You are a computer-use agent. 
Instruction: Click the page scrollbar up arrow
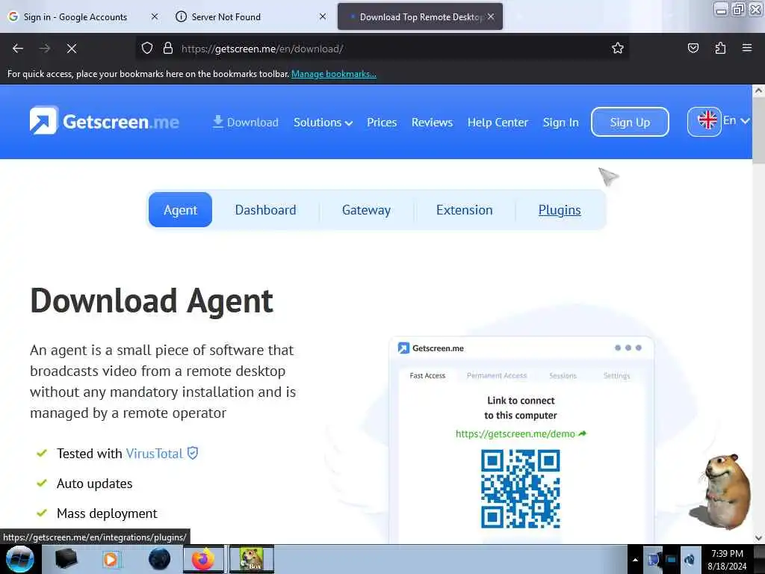pyautogui.click(x=758, y=90)
